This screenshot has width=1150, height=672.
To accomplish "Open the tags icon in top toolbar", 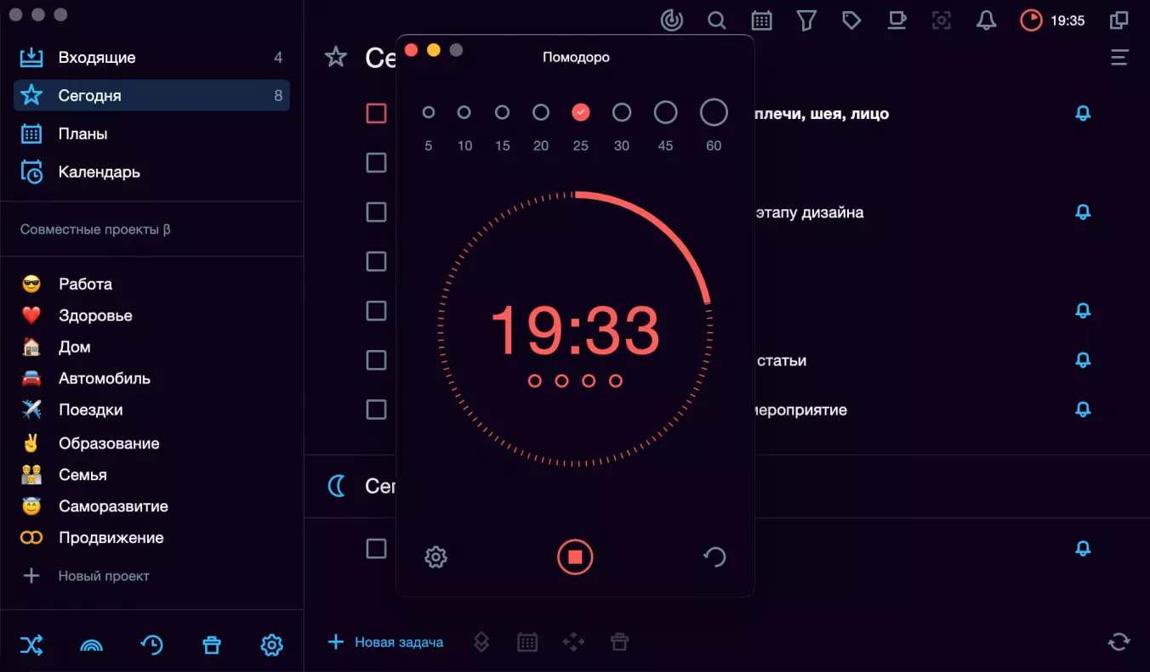I will pyautogui.click(x=851, y=20).
